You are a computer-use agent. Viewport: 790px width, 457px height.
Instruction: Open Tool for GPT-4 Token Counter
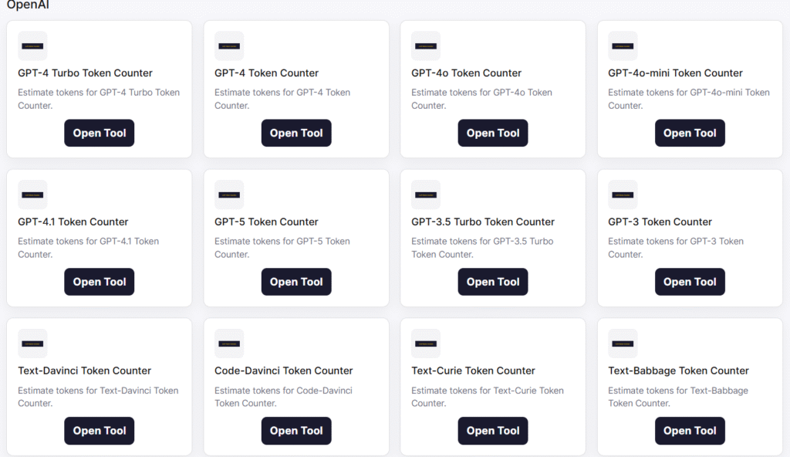pos(296,133)
